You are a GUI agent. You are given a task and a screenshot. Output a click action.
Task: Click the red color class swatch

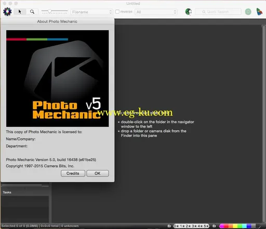pyautogui.click(x=226, y=226)
